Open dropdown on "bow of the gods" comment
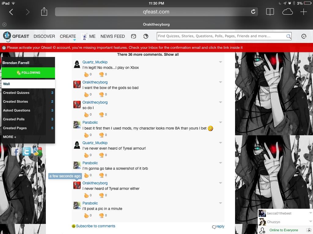The image size is (313, 234). pyautogui.click(x=220, y=82)
